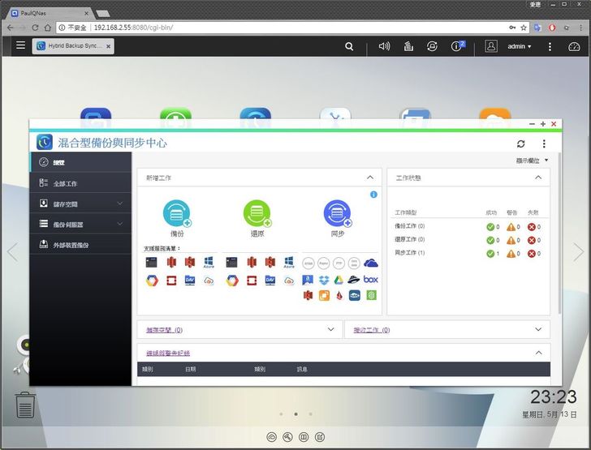Click the refresh icon in app header

pos(520,144)
